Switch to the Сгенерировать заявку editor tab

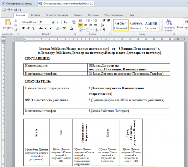click(19, 4)
